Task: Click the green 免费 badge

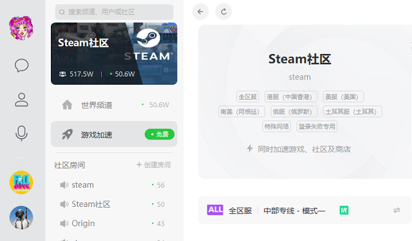Action: pyautogui.click(x=160, y=134)
